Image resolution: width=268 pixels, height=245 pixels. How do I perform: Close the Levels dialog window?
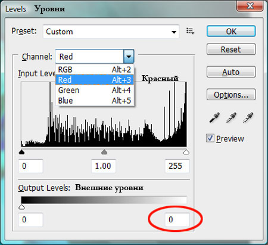point(250,5)
